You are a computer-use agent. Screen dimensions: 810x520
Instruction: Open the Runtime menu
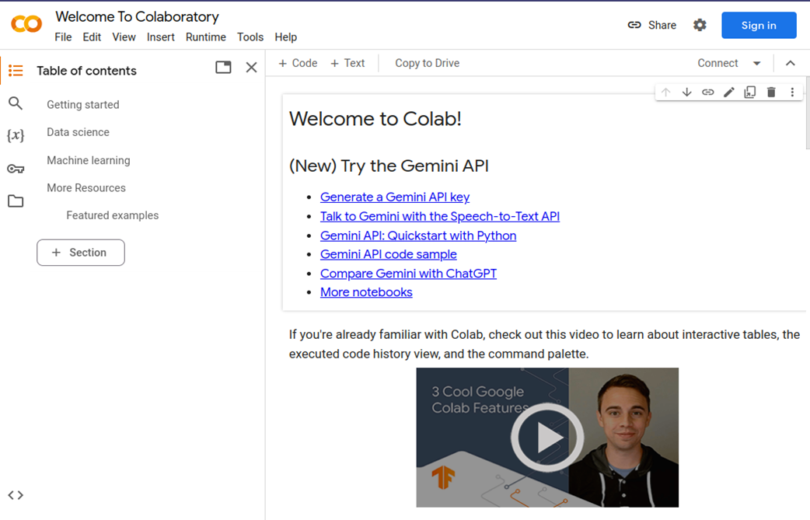[205, 37]
